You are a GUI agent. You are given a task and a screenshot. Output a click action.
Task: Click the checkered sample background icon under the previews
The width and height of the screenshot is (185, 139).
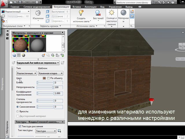point(19,55)
